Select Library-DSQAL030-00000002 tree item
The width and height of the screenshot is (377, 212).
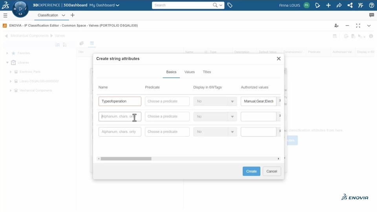click(39, 81)
